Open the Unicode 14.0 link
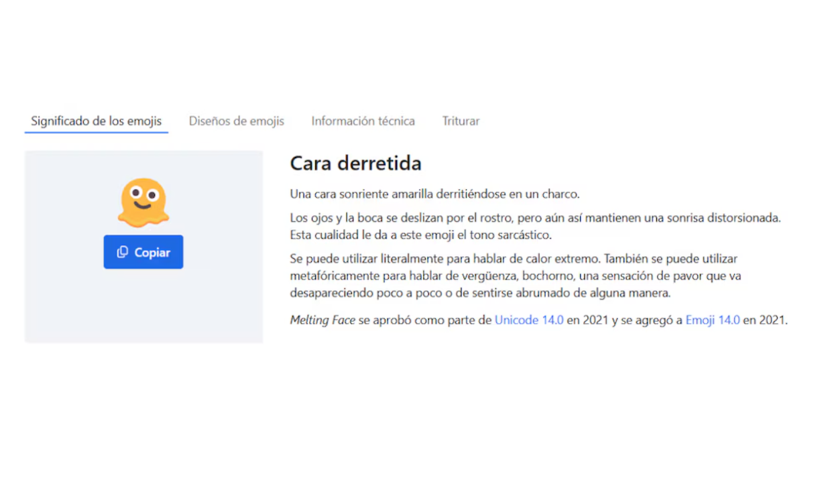The height and width of the screenshot is (478, 826). [x=529, y=320]
